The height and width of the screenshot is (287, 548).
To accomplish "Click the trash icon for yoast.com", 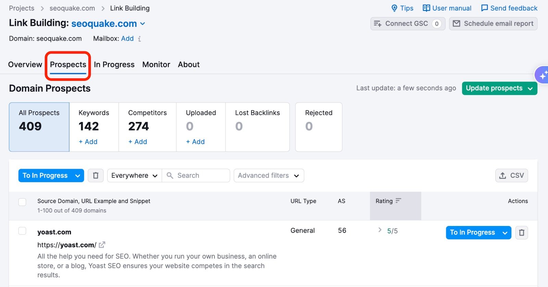I will pos(521,232).
